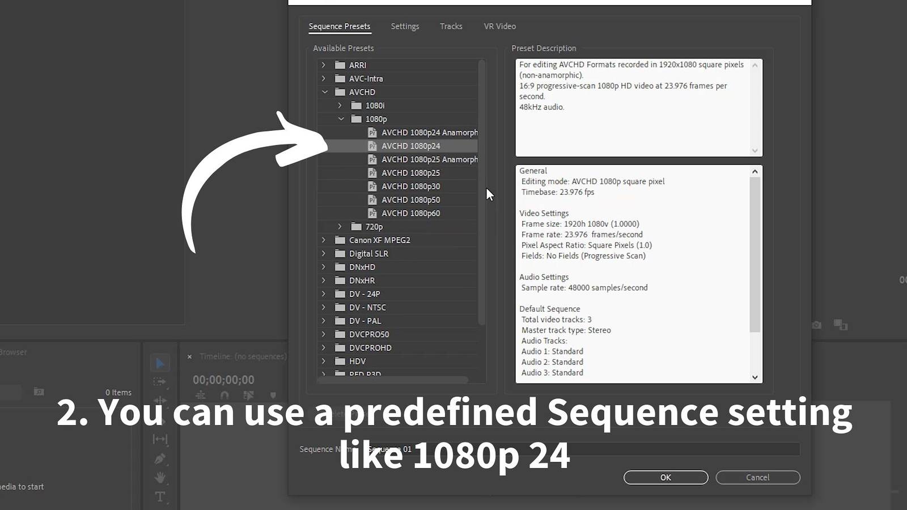Collapse the AVCHD folder chevron
Viewport: 907px width, 510px height.
tap(324, 92)
